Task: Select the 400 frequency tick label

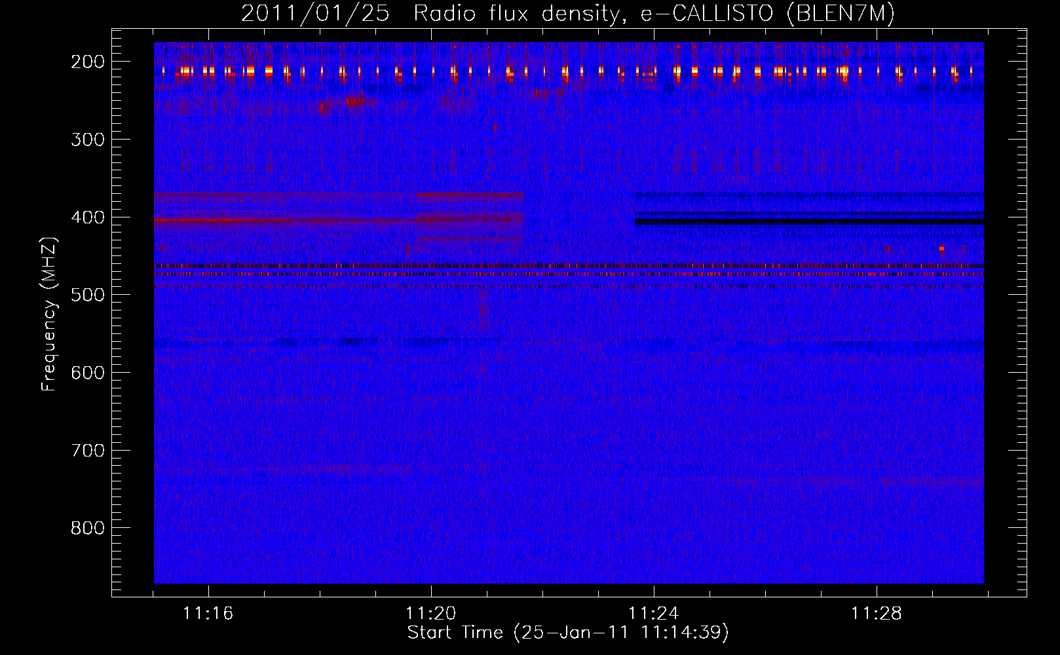Action: click(88, 217)
